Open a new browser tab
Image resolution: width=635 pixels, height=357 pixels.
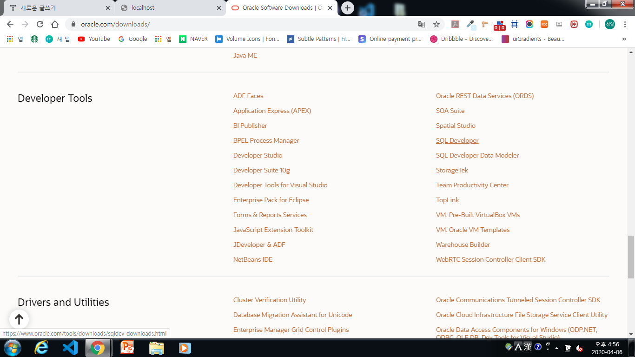pos(348,8)
